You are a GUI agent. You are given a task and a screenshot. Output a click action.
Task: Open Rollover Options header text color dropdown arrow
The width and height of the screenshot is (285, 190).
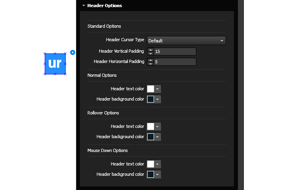(158, 127)
